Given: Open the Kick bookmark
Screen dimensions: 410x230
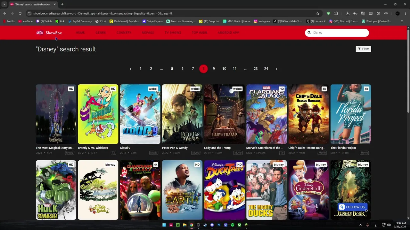Looking at the screenshot, I should coord(60,21).
